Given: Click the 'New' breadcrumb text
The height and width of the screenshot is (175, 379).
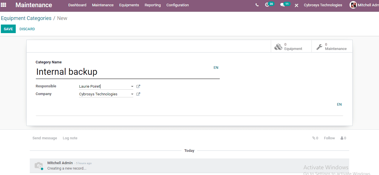Looking at the screenshot, I should 62,18.
